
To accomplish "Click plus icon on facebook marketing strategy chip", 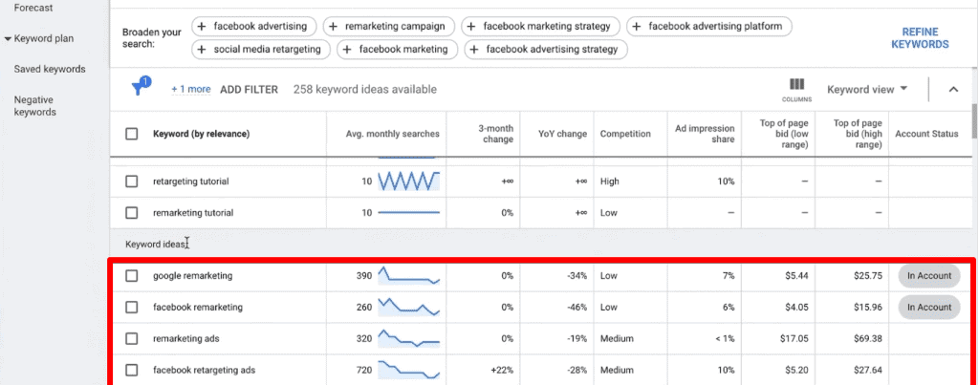I will point(473,27).
